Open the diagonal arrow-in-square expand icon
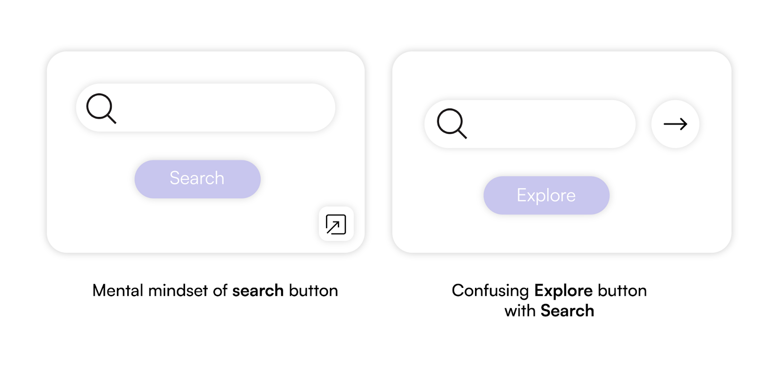 (336, 224)
